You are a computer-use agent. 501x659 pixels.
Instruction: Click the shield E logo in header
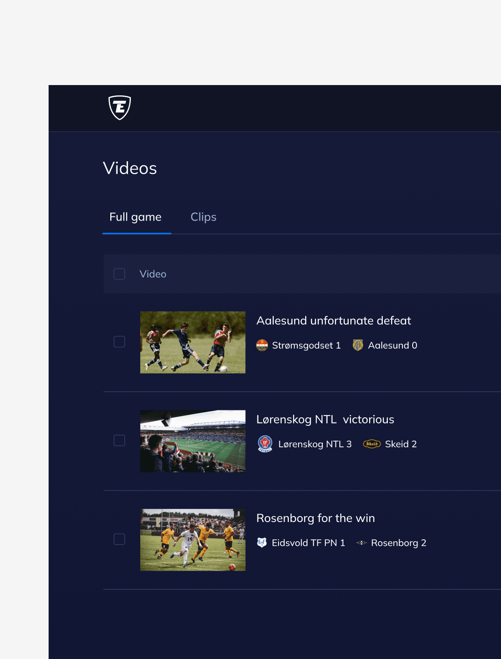(120, 107)
